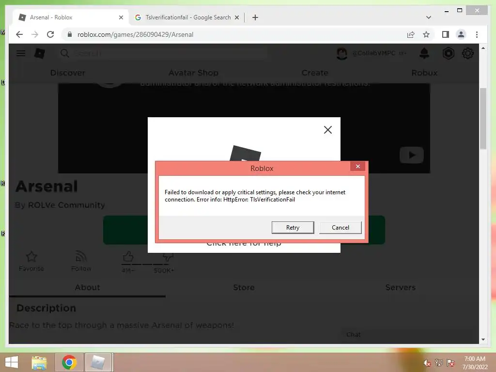Bookmark this page with the star icon
The image size is (496, 372).
tap(426, 34)
